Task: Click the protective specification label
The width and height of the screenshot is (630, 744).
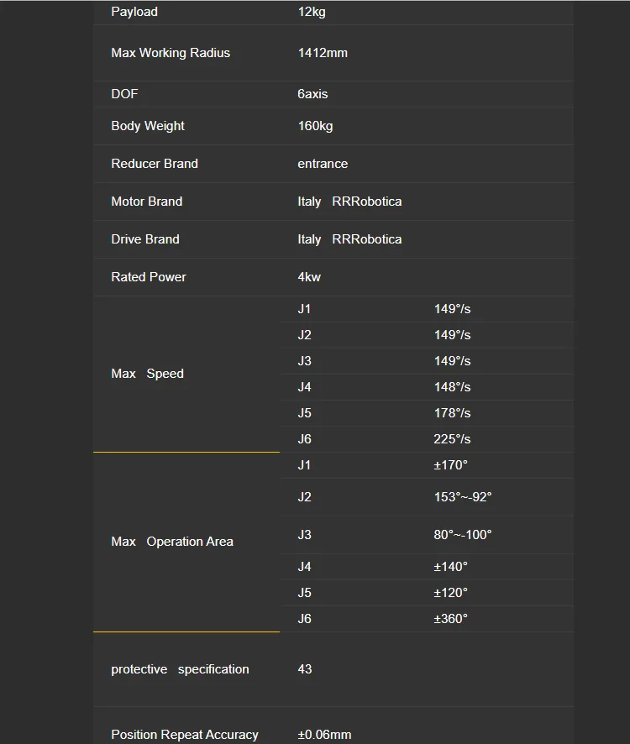Action: click(180, 669)
